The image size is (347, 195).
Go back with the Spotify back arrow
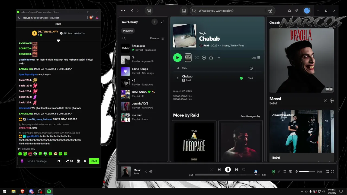pos(132,11)
